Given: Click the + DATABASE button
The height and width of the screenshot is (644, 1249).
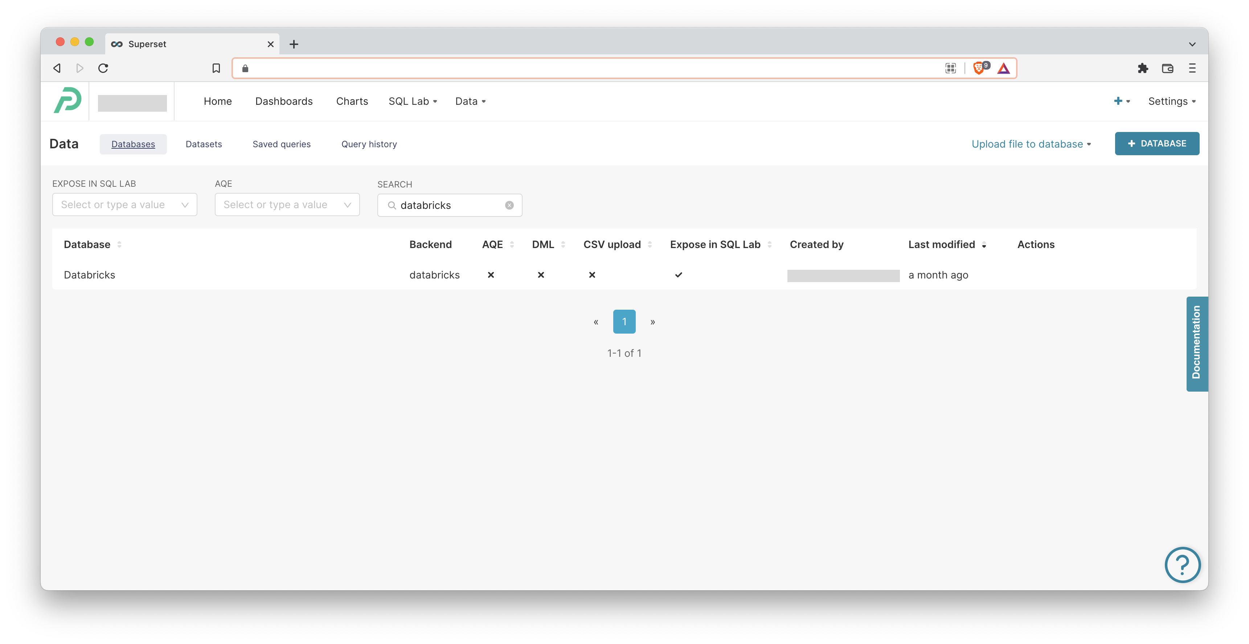Looking at the screenshot, I should [1156, 144].
